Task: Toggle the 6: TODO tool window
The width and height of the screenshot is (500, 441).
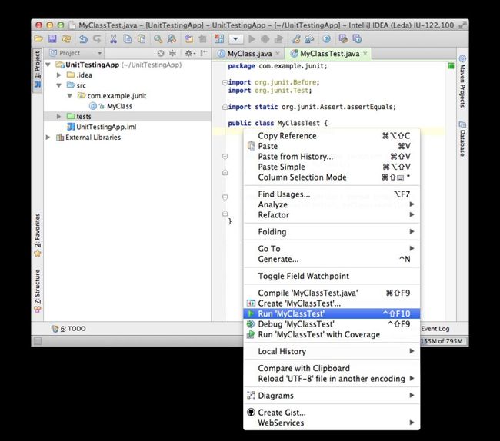Action: coord(69,329)
